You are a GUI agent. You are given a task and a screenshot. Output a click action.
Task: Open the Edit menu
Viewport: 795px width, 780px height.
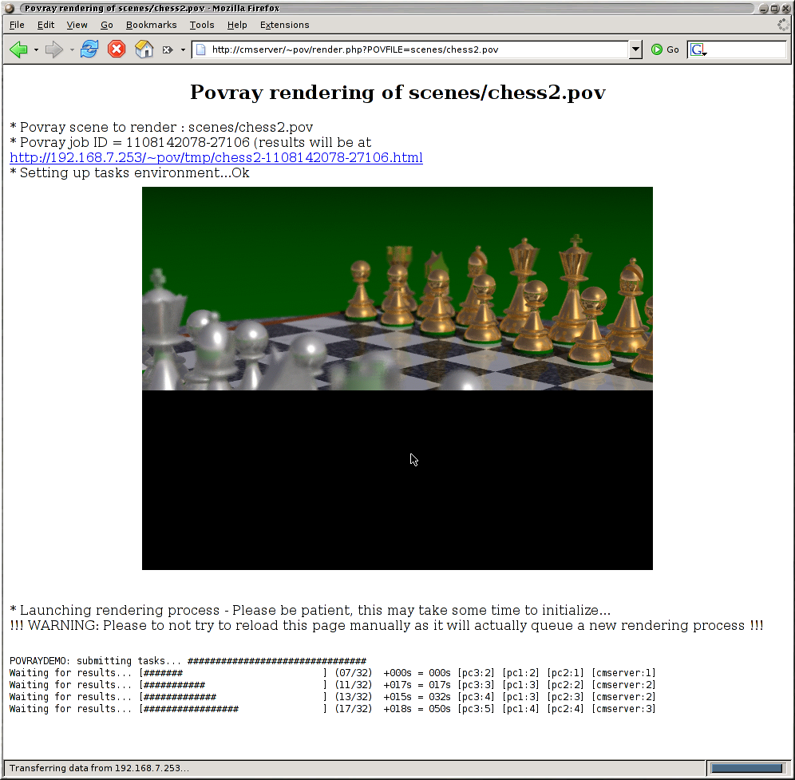tap(45, 25)
